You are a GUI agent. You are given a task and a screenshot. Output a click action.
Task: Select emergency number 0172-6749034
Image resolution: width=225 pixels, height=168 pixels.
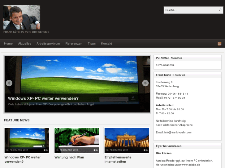165,65
